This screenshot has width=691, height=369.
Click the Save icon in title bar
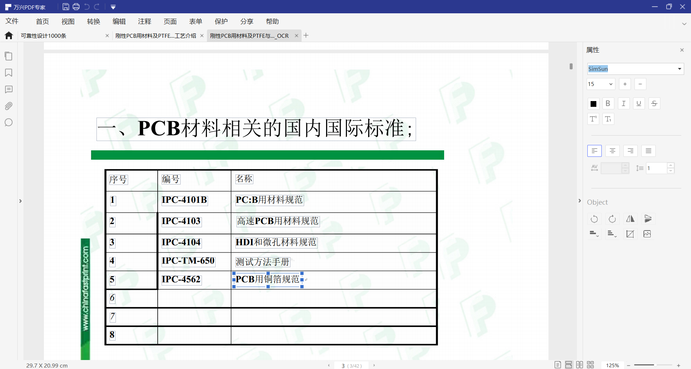[x=66, y=7]
